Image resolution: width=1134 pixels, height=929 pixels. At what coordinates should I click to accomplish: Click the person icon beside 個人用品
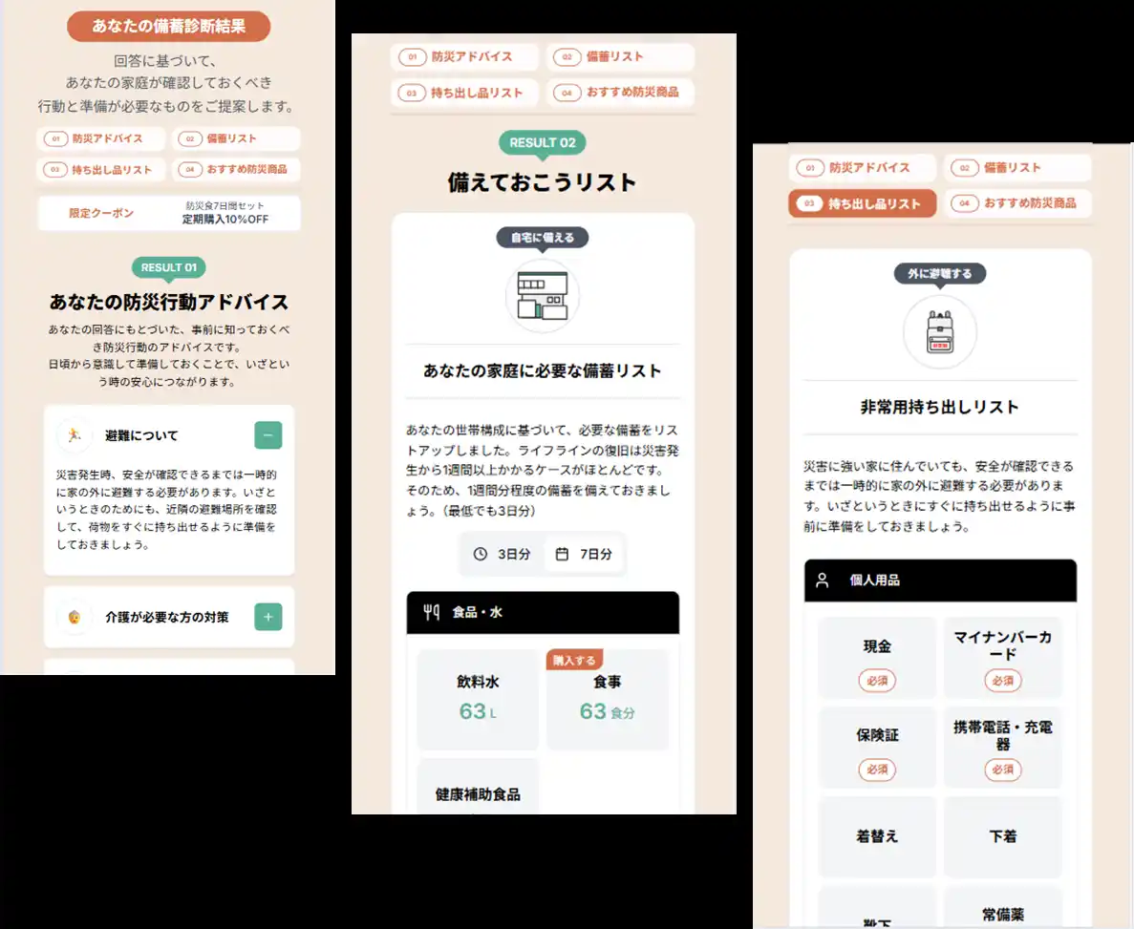point(822,581)
